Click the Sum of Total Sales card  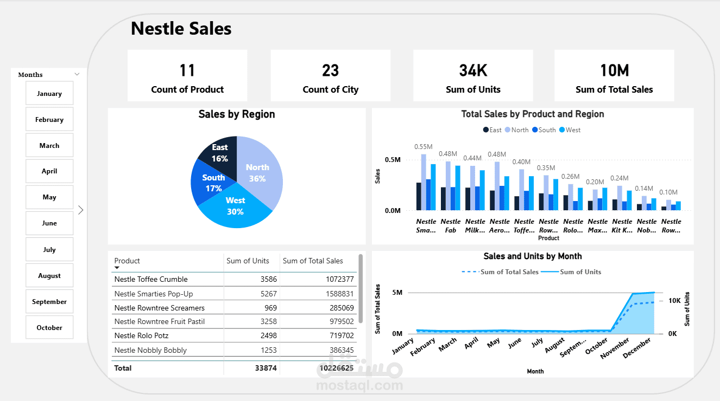click(x=614, y=75)
